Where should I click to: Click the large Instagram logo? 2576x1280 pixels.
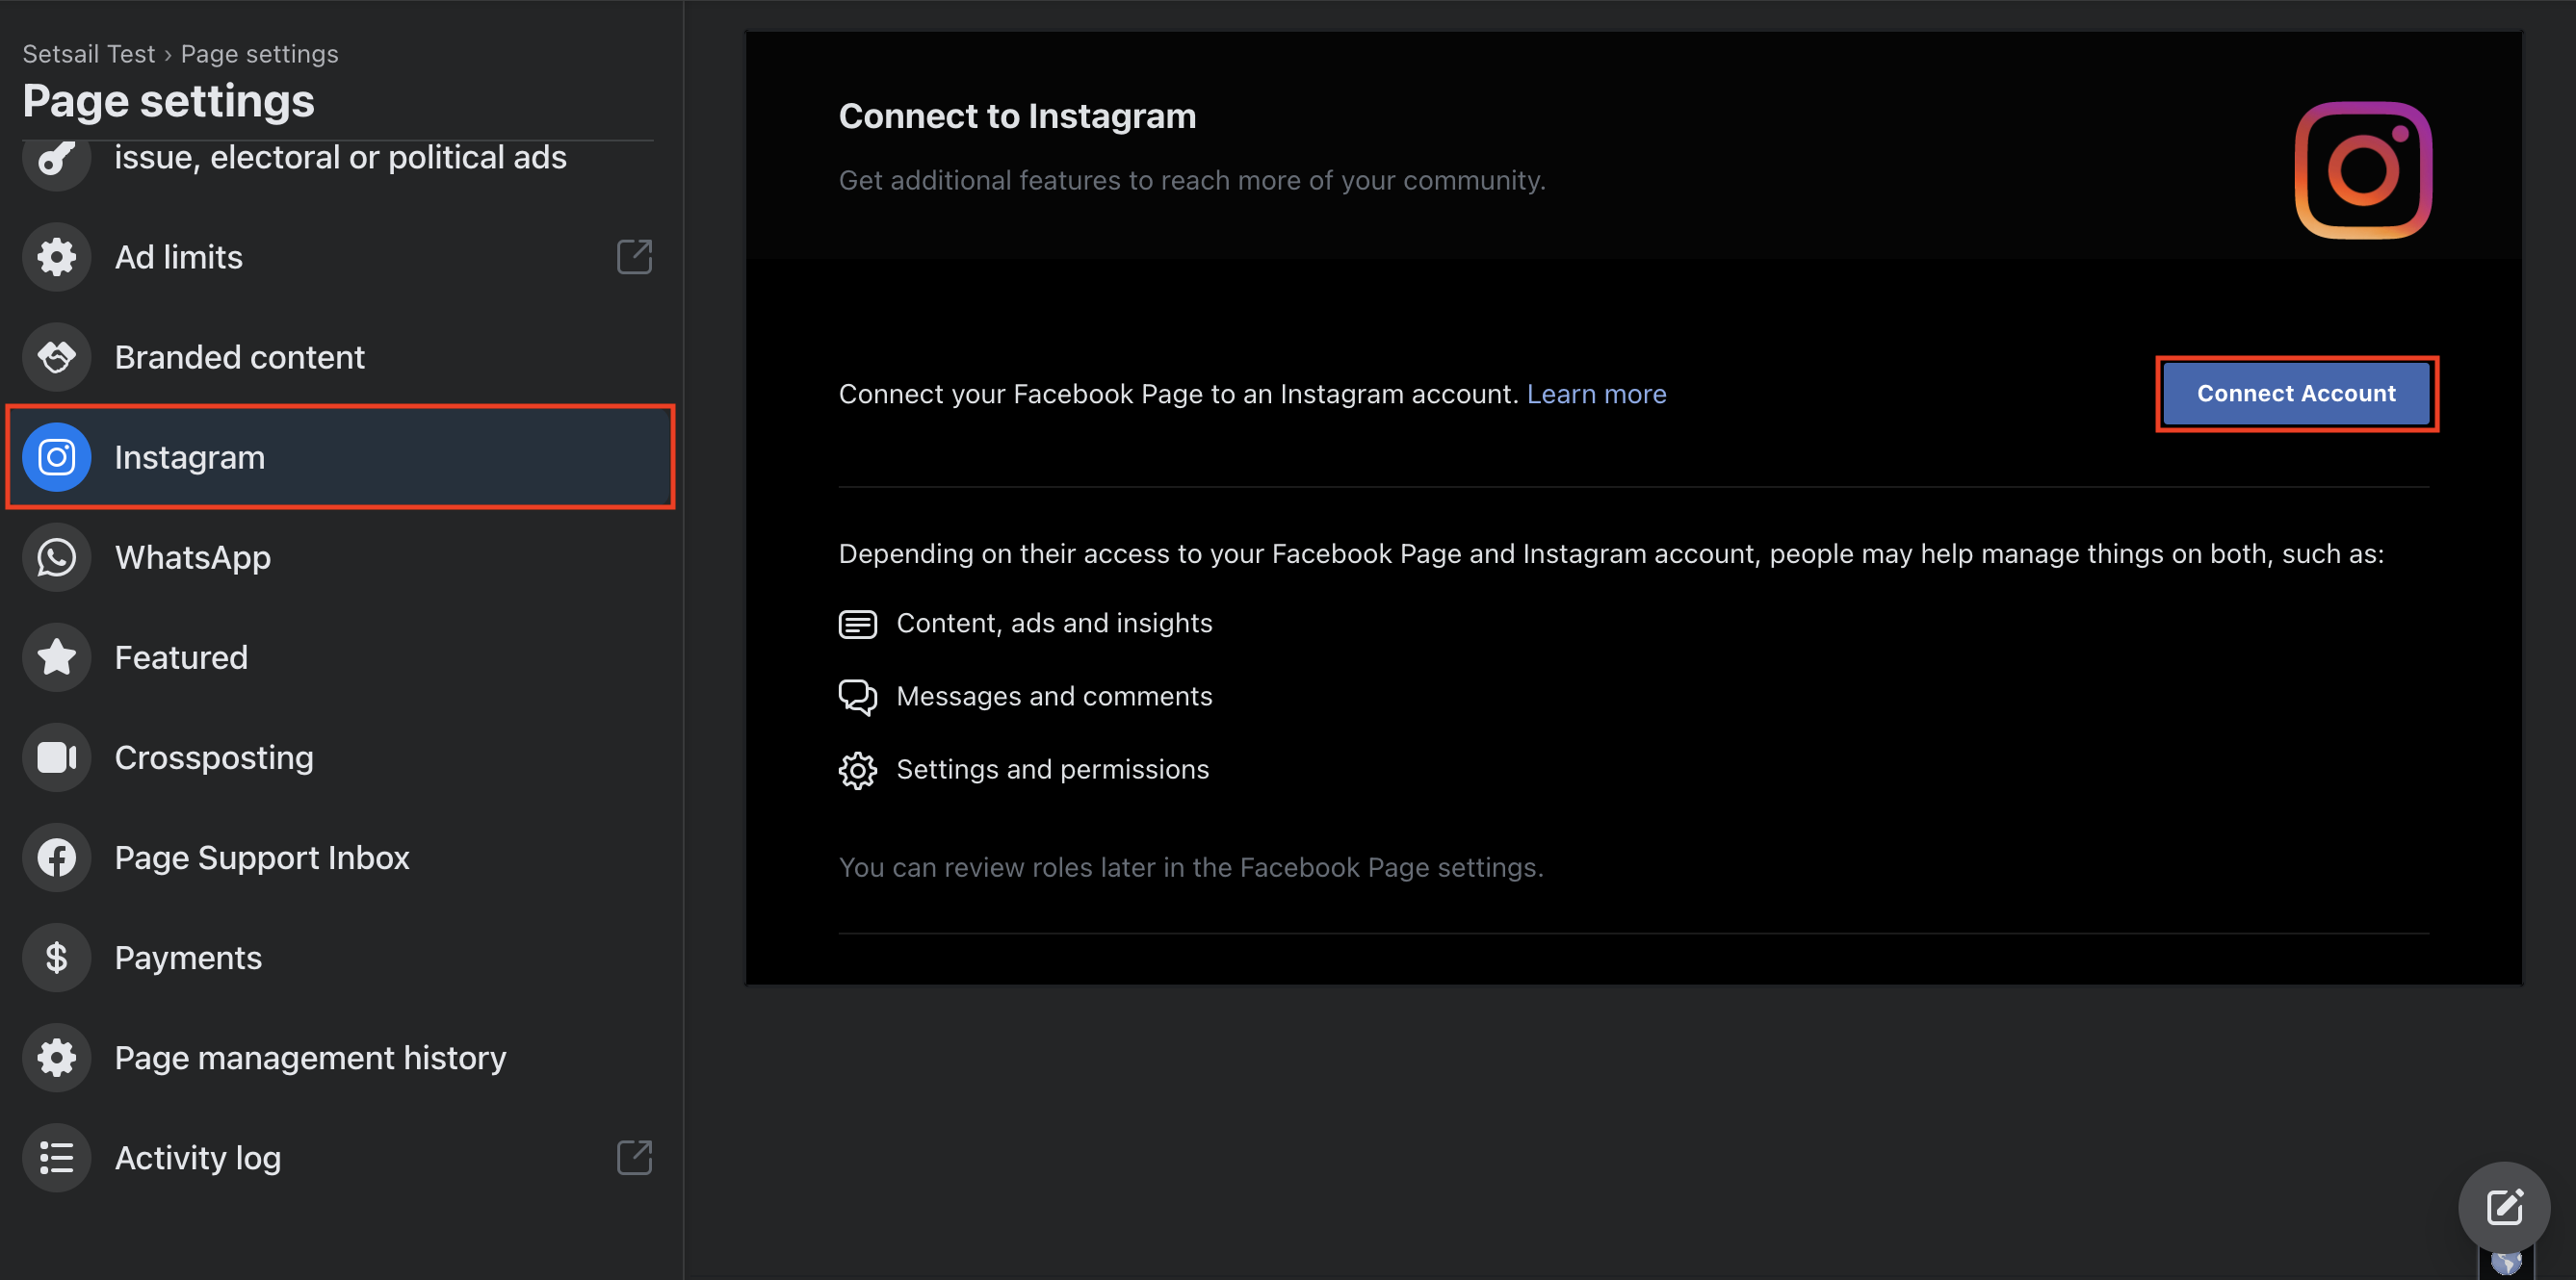click(2363, 170)
